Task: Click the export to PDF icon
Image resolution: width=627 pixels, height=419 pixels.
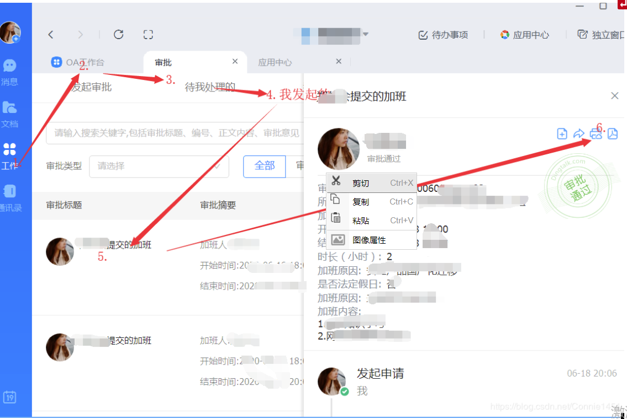Action: coord(613,133)
